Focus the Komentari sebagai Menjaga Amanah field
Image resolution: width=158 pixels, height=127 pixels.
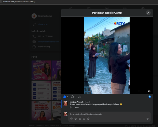pos(109,114)
